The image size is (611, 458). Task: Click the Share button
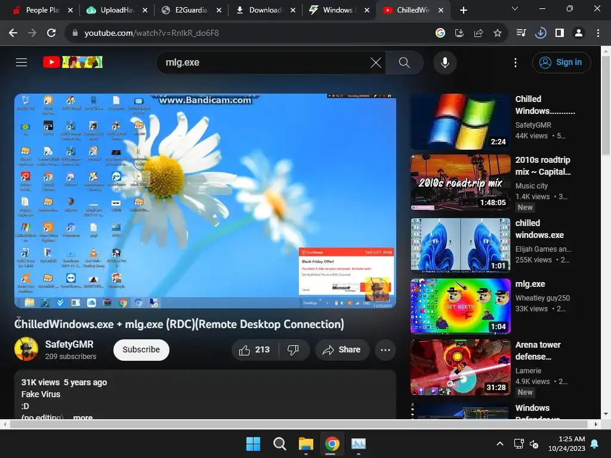[x=342, y=349]
